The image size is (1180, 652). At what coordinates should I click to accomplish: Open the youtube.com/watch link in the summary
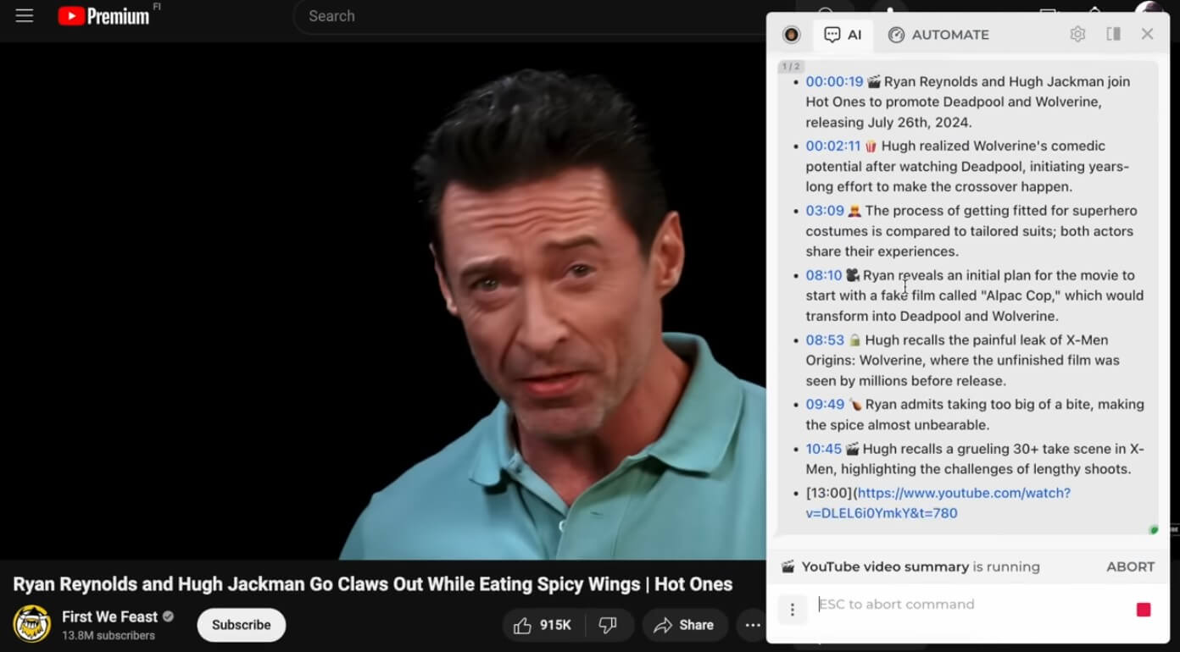point(938,503)
